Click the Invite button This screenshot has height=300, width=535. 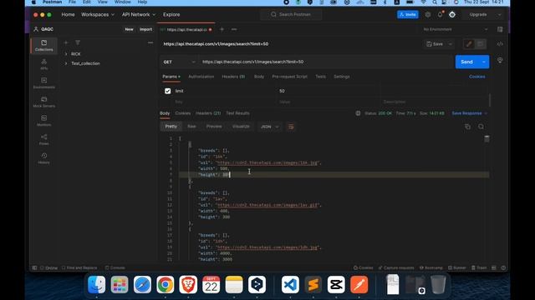tap(408, 15)
